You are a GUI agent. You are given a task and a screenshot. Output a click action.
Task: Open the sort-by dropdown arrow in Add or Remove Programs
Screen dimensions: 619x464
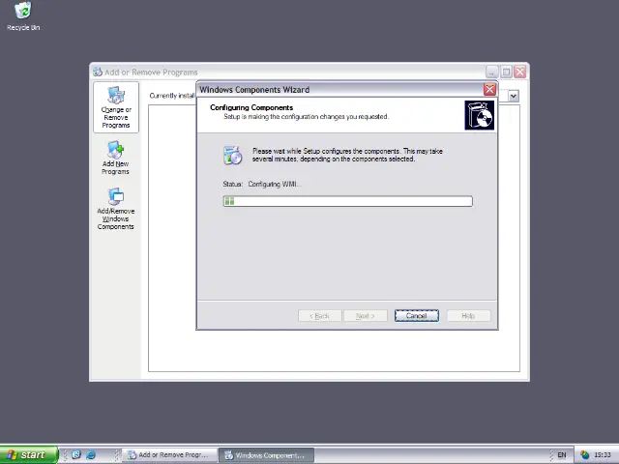click(x=514, y=96)
